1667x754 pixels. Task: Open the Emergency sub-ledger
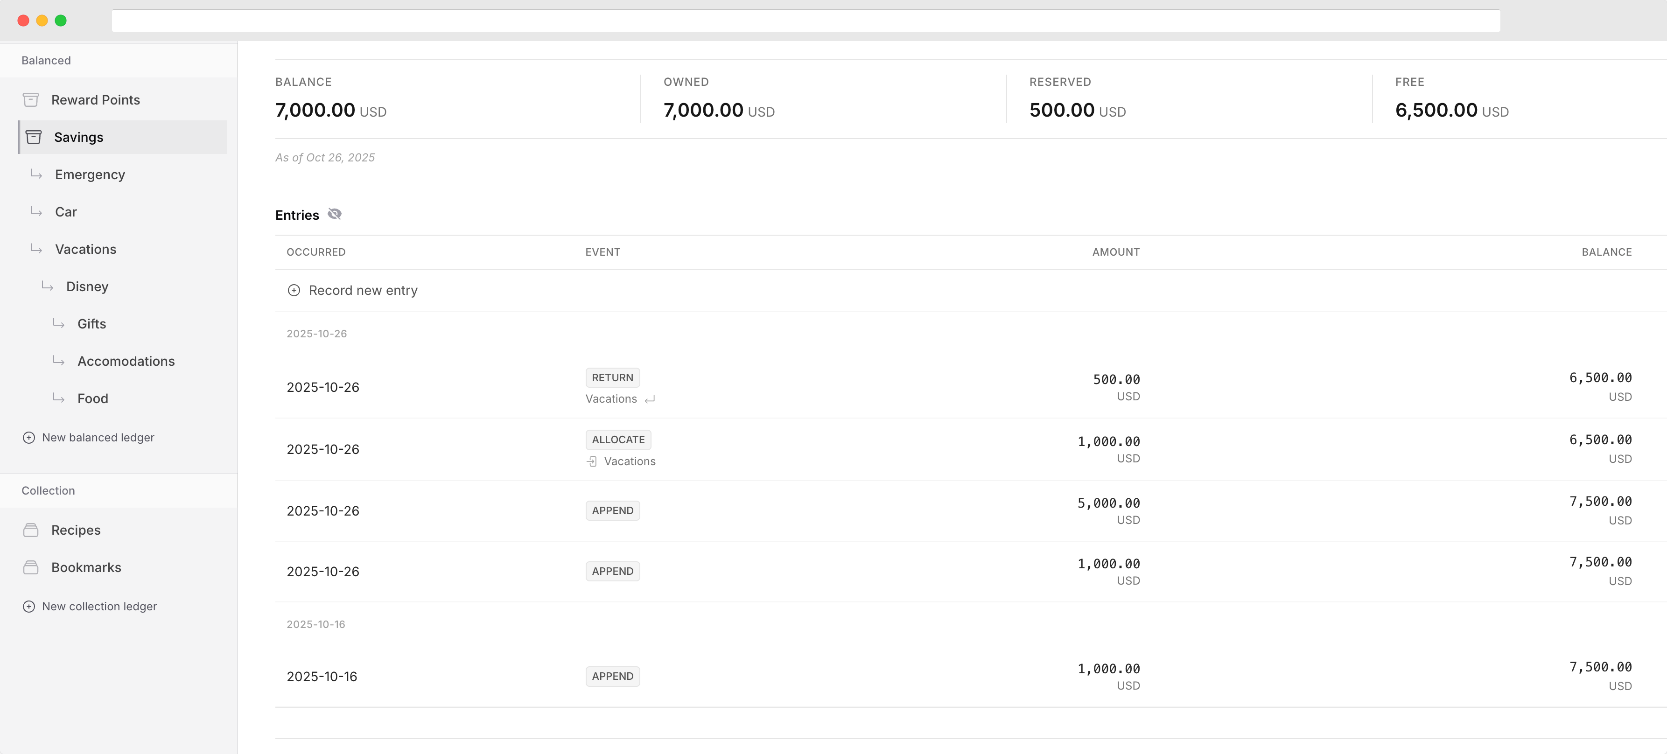pyautogui.click(x=90, y=175)
